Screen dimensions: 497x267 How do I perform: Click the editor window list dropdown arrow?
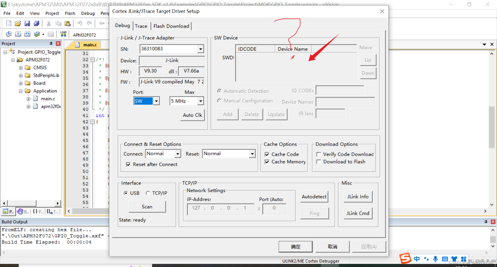click(484, 44)
